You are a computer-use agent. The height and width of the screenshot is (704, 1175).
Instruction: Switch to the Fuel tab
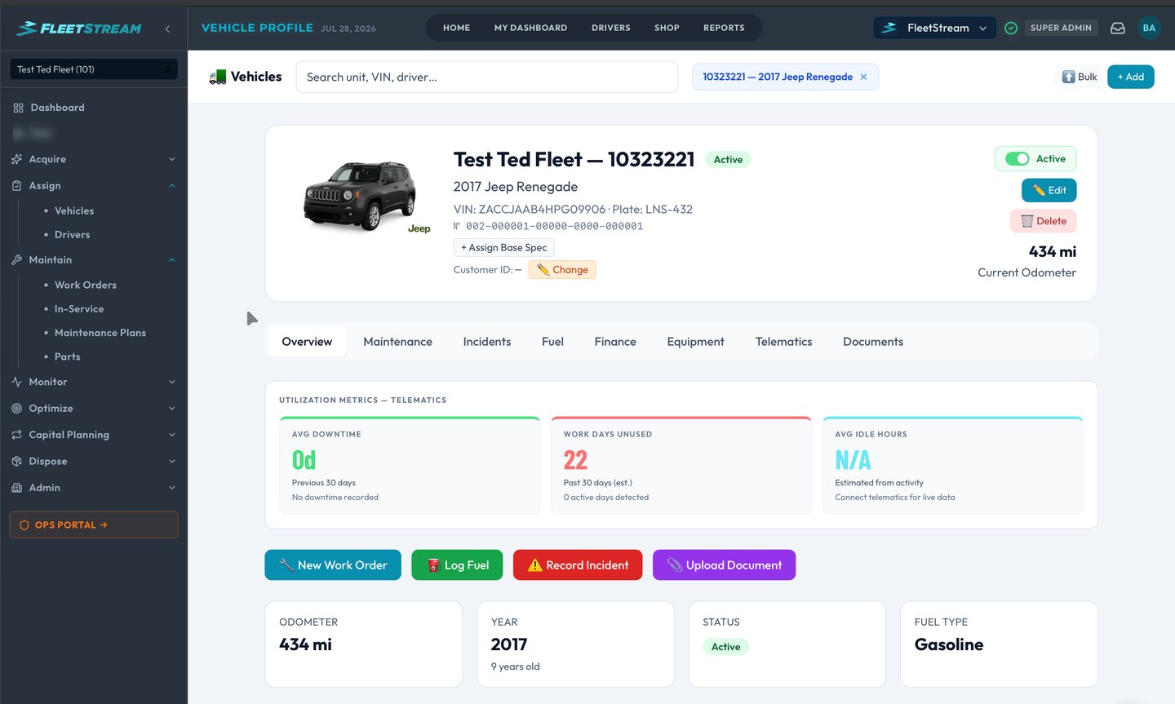[x=552, y=342]
